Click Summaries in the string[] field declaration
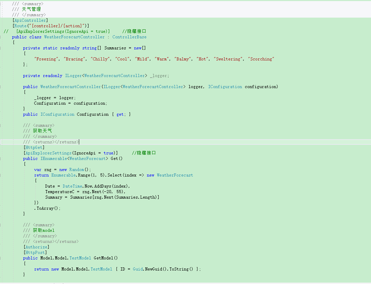Image resolution: width=371 pixels, height=284 pixels. (x=115, y=48)
